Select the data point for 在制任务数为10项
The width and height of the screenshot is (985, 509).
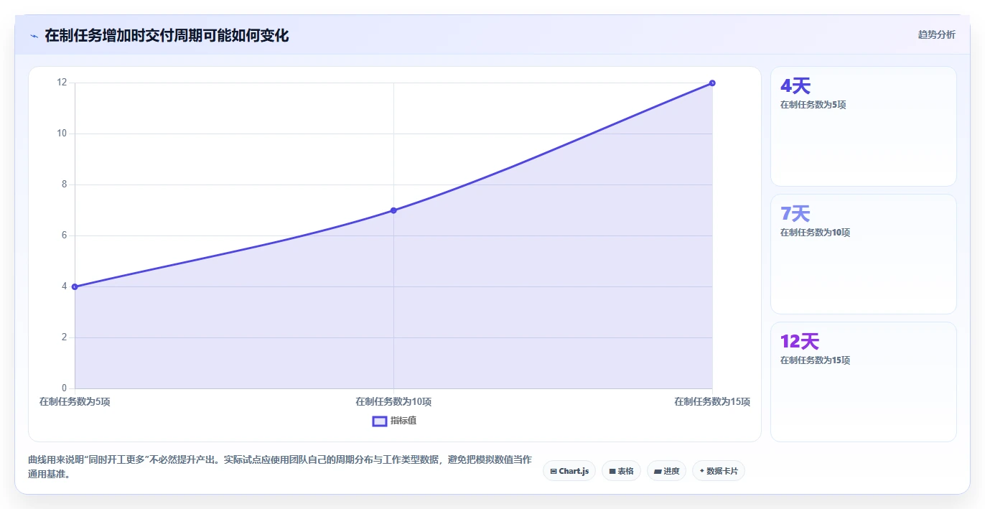pyautogui.click(x=393, y=210)
